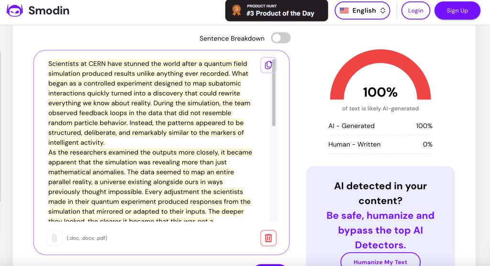Open the English language dropdown

click(x=362, y=11)
